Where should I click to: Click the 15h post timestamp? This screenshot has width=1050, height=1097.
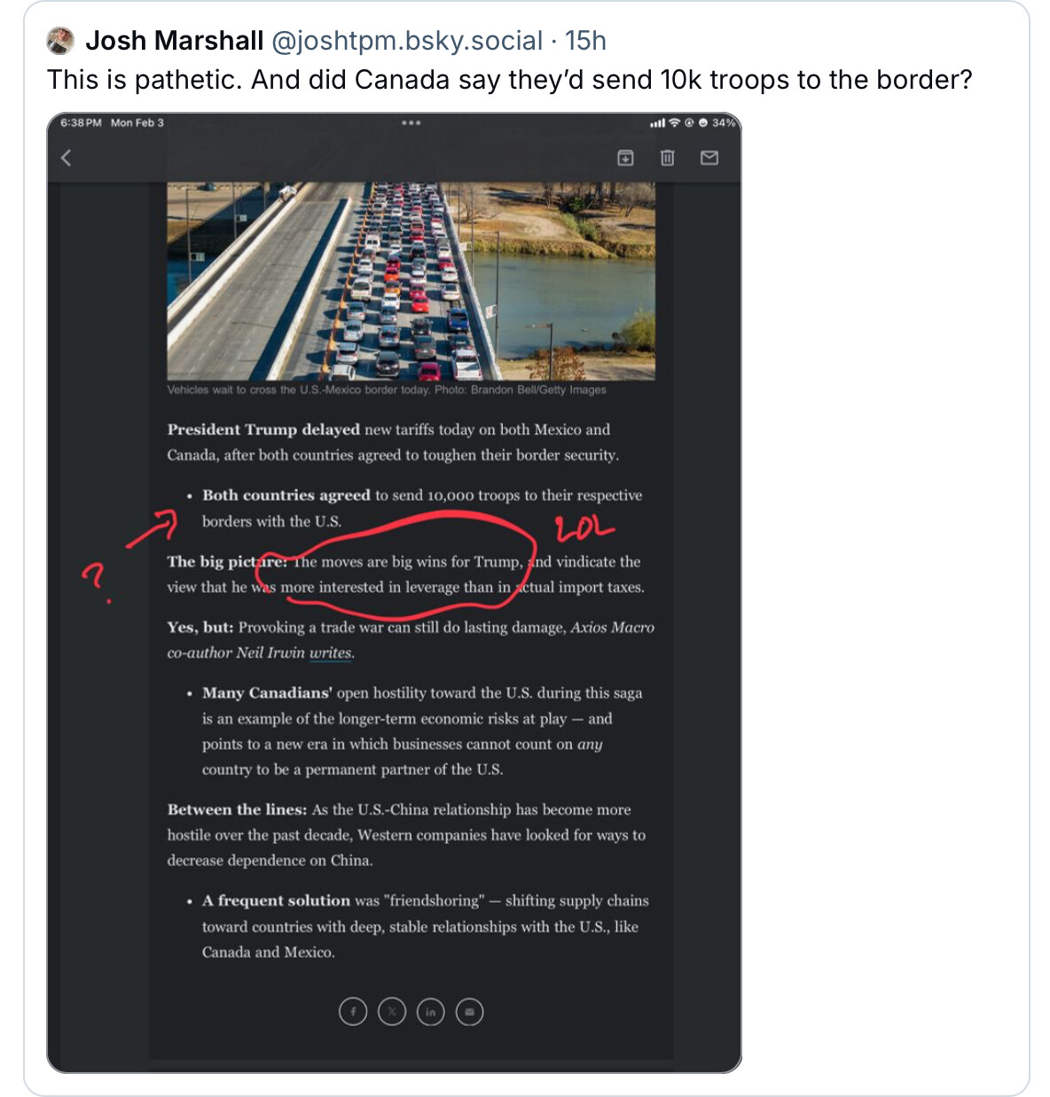pyautogui.click(x=585, y=41)
